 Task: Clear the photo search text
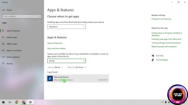(x=84, y=61)
